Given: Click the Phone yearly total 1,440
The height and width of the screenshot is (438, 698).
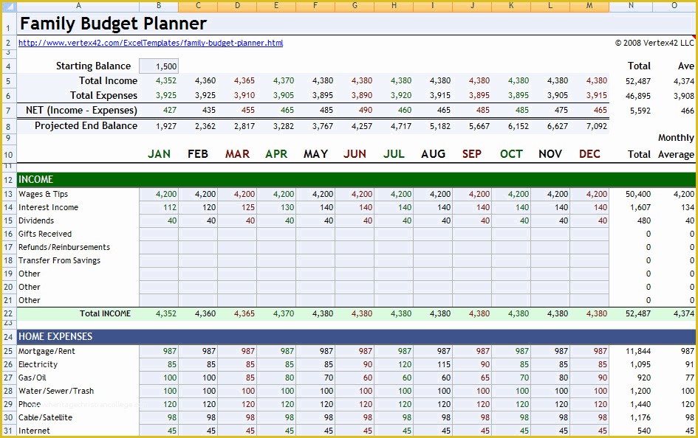Looking at the screenshot, I should [x=640, y=405].
